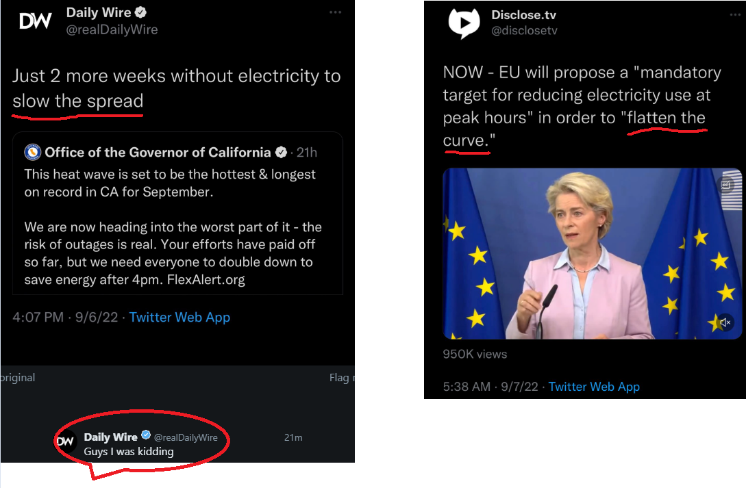Image resolution: width=746 pixels, height=488 pixels.
Task: Click the Governor of California seal avatar
Action: [32, 152]
